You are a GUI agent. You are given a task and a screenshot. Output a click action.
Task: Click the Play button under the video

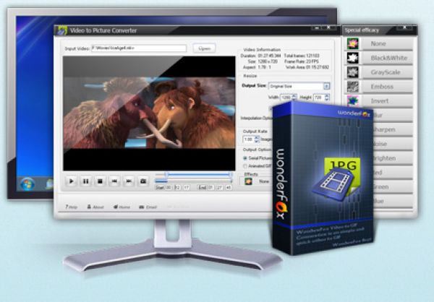click(72, 181)
